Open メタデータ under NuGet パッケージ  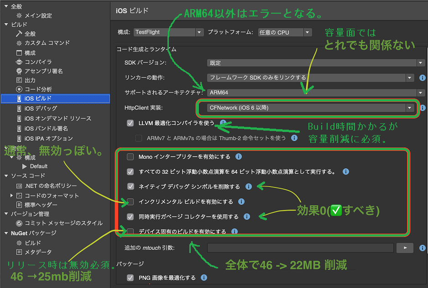coord(18,252)
